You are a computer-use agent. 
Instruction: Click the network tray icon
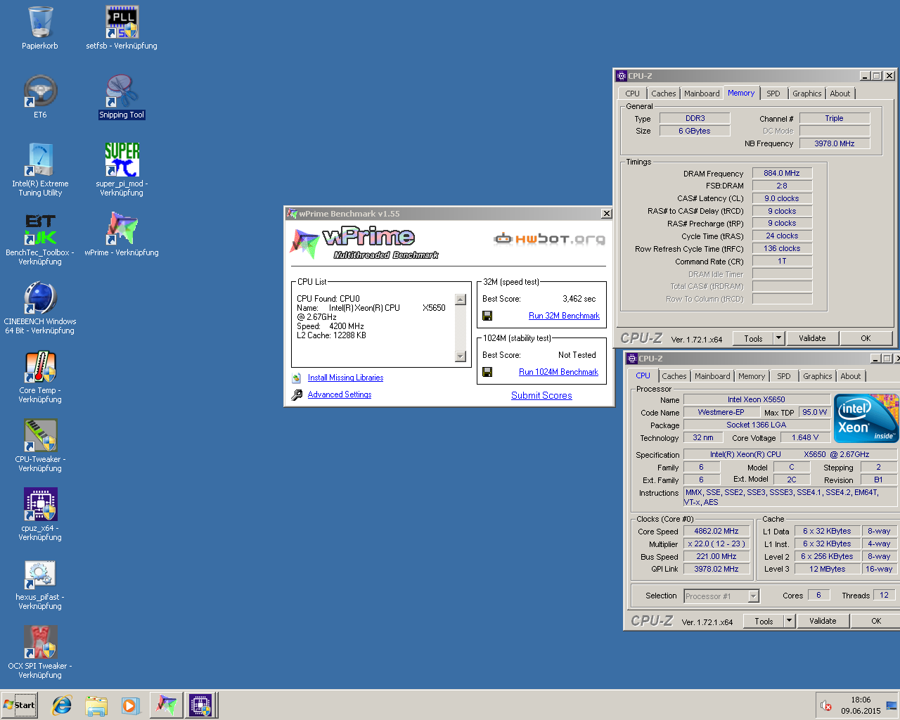(891, 705)
